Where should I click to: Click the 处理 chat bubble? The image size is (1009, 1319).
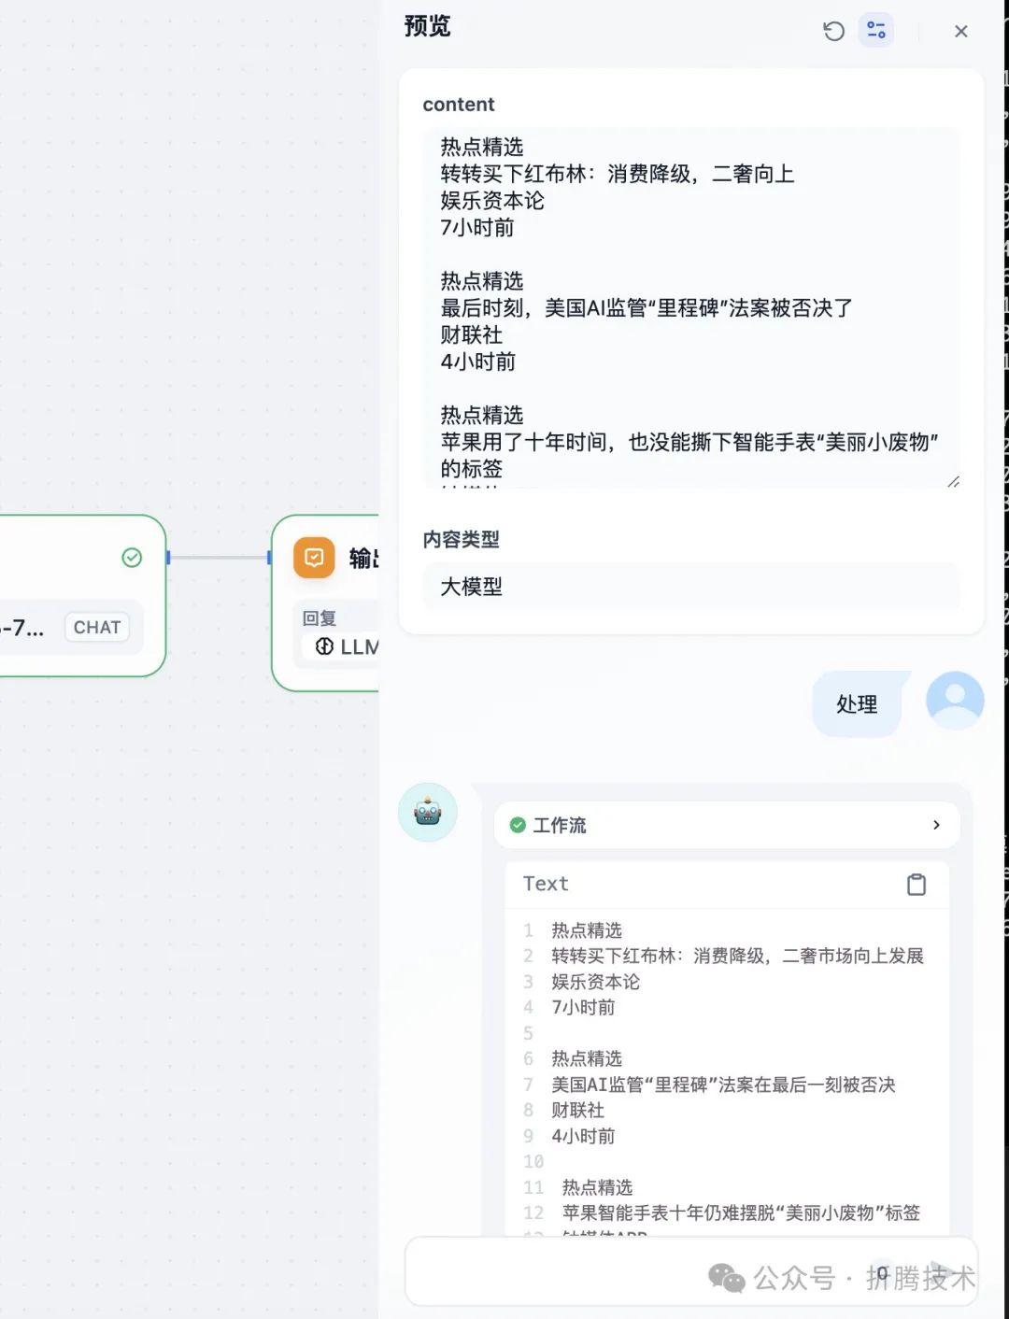point(856,704)
